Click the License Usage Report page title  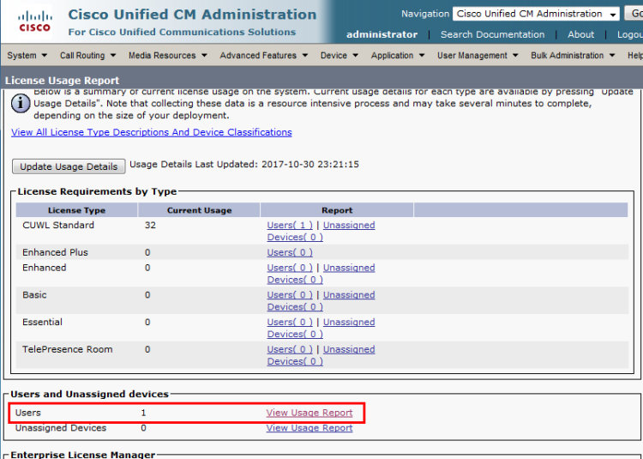(62, 81)
